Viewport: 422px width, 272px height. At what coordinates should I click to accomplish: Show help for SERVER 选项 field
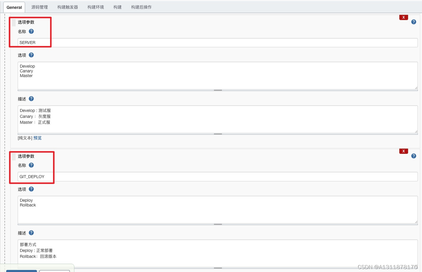click(x=31, y=55)
